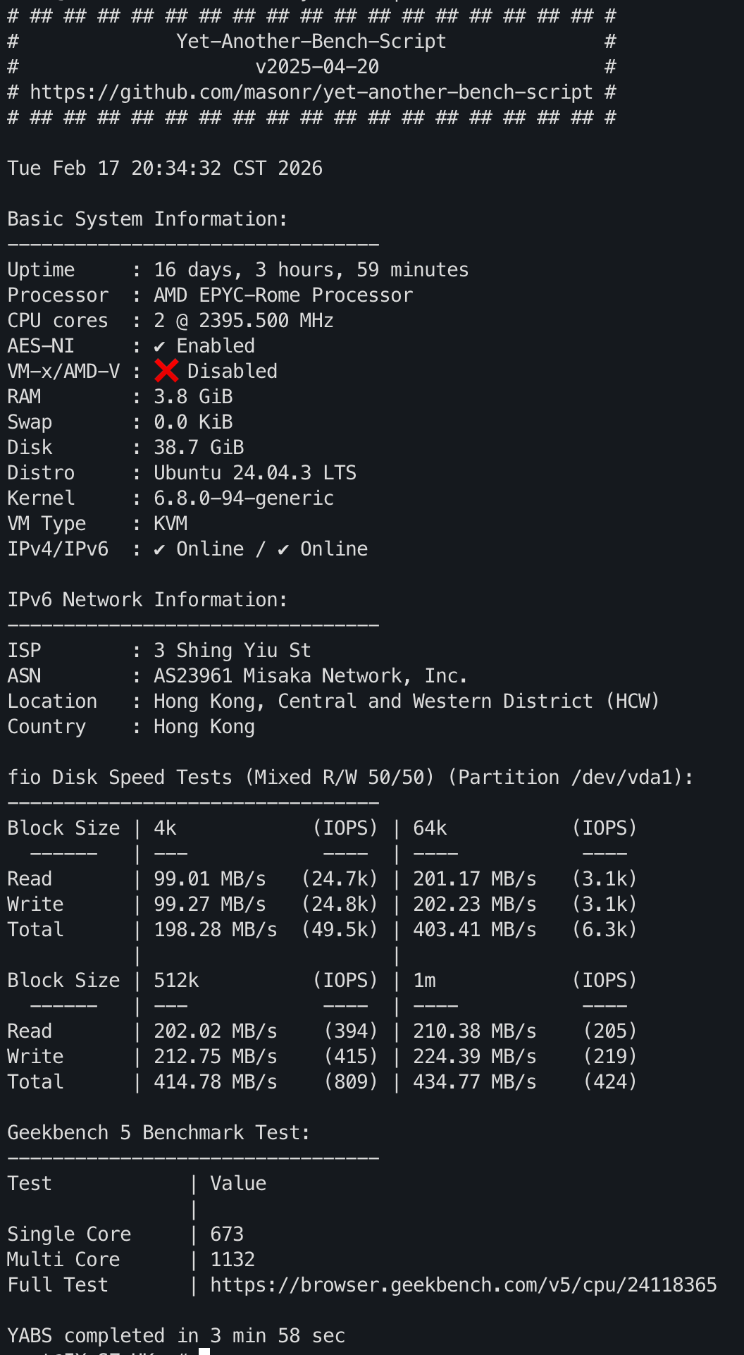Click the date line Tue Feb 17
This screenshot has width=744, height=1355.
click(x=165, y=168)
